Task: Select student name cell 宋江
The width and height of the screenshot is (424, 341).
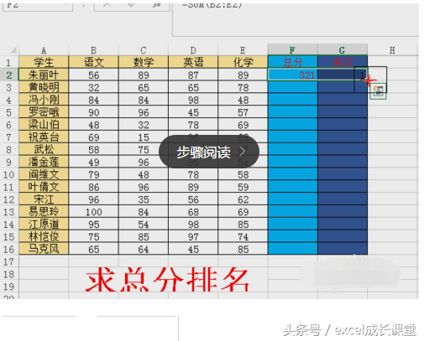Action: 44,199
